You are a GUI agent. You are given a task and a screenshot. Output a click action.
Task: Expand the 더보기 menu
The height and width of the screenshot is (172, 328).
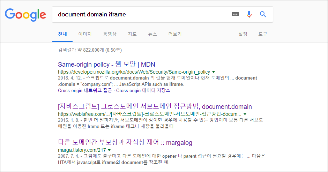tap(175, 34)
